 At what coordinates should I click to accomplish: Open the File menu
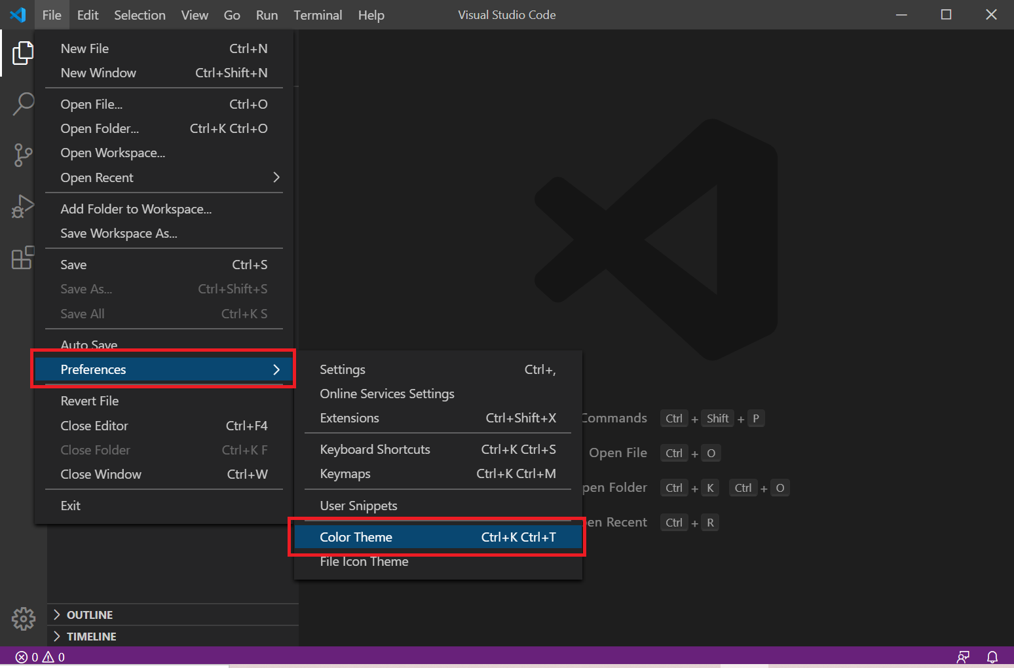point(52,15)
